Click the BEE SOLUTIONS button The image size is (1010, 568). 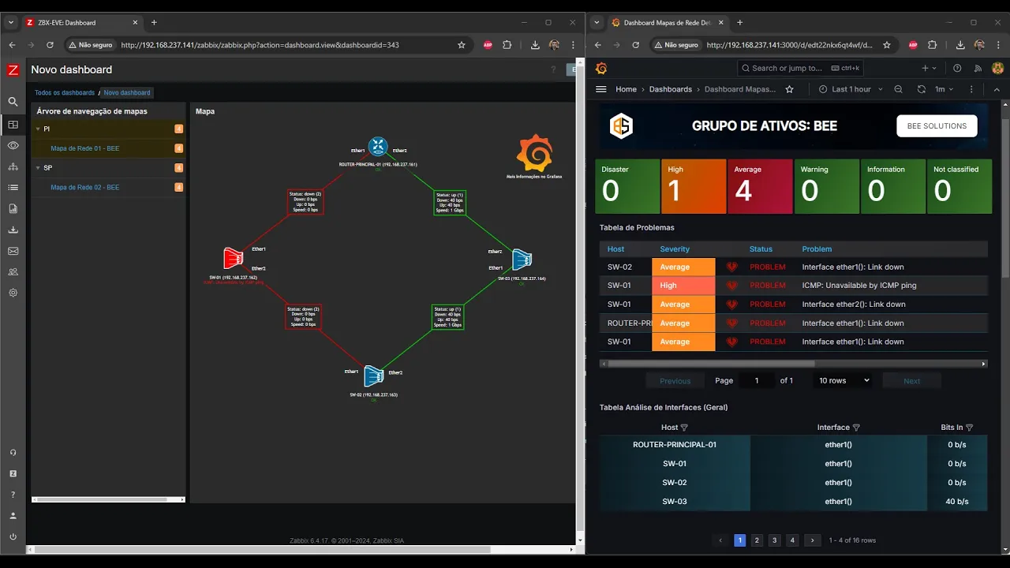[937, 126]
